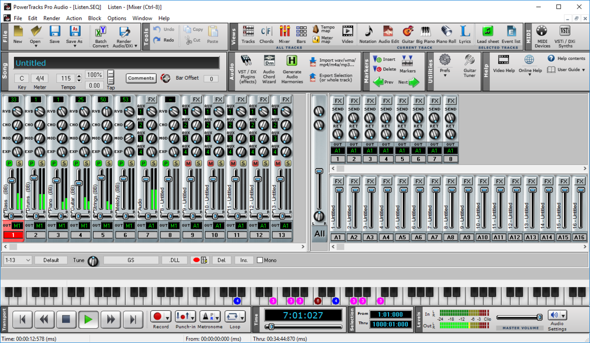Open MIDI Devices settings
The width and height of the screenshot is (590, 343).
coord(542,36)
